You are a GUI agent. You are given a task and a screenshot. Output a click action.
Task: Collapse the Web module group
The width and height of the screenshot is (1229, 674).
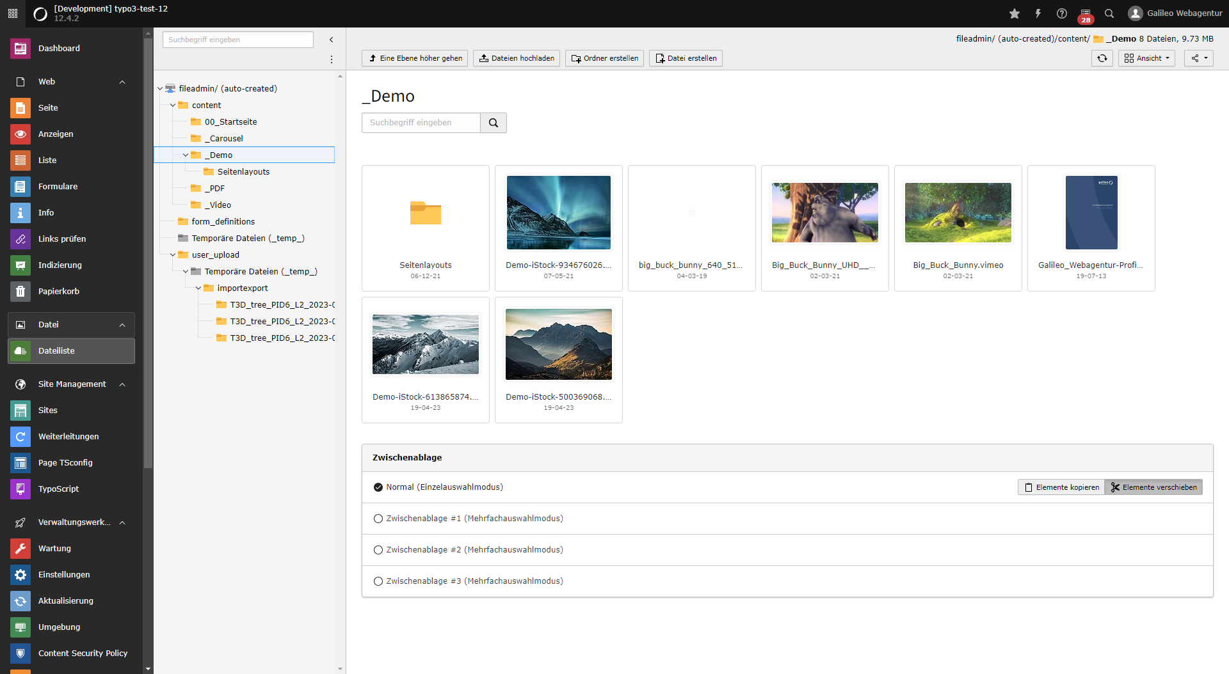point(122,82)
